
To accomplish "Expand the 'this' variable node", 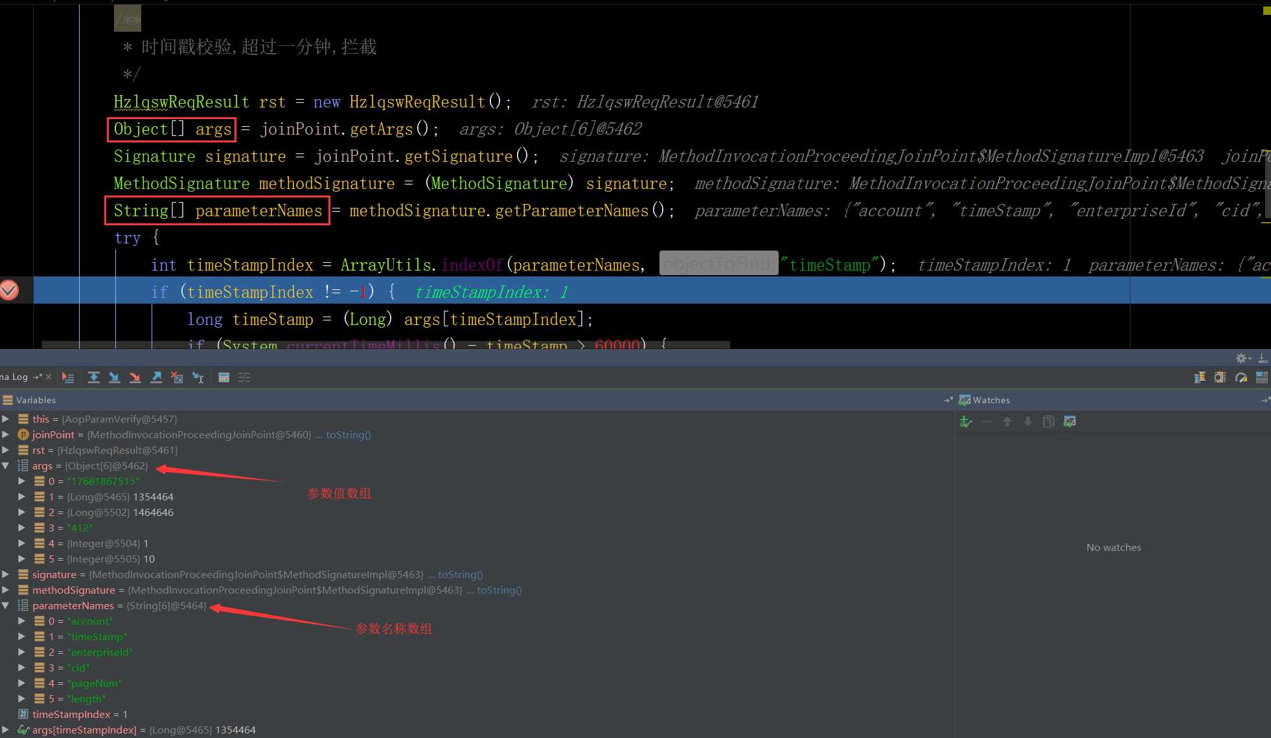I will pos(6,419).
